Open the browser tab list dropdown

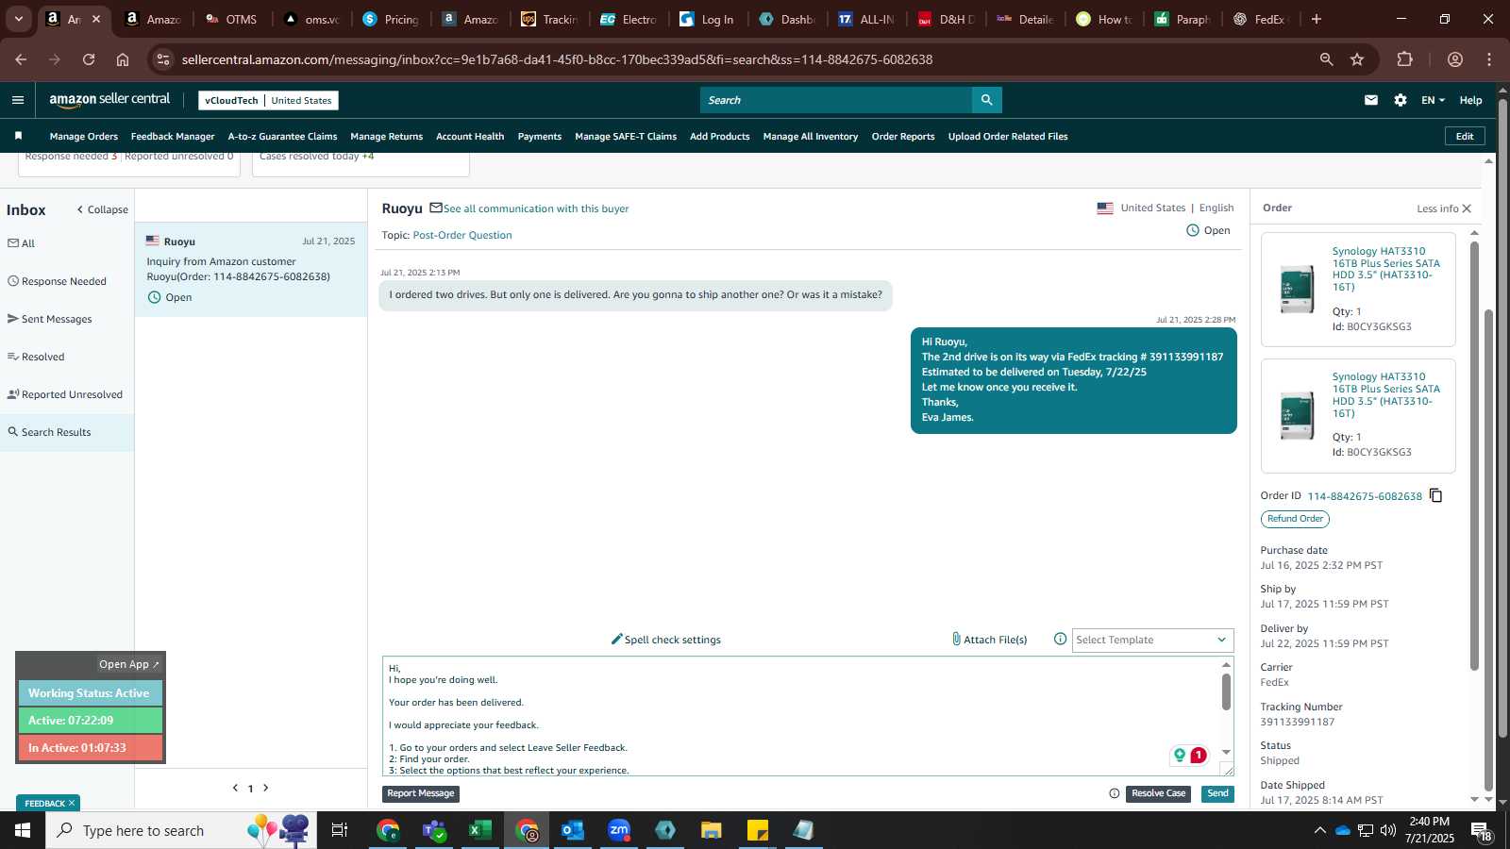coord(18,19)
